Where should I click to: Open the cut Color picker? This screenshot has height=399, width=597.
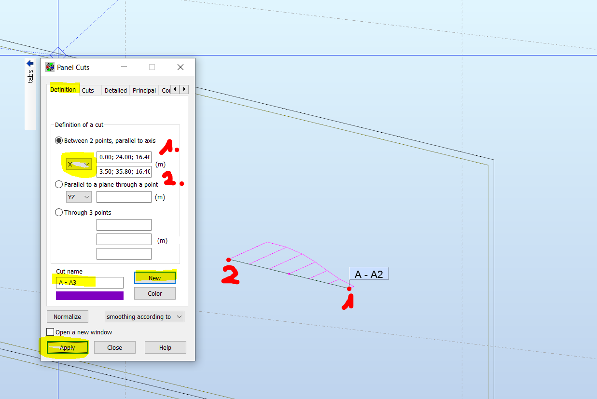[x=154, y=293]
